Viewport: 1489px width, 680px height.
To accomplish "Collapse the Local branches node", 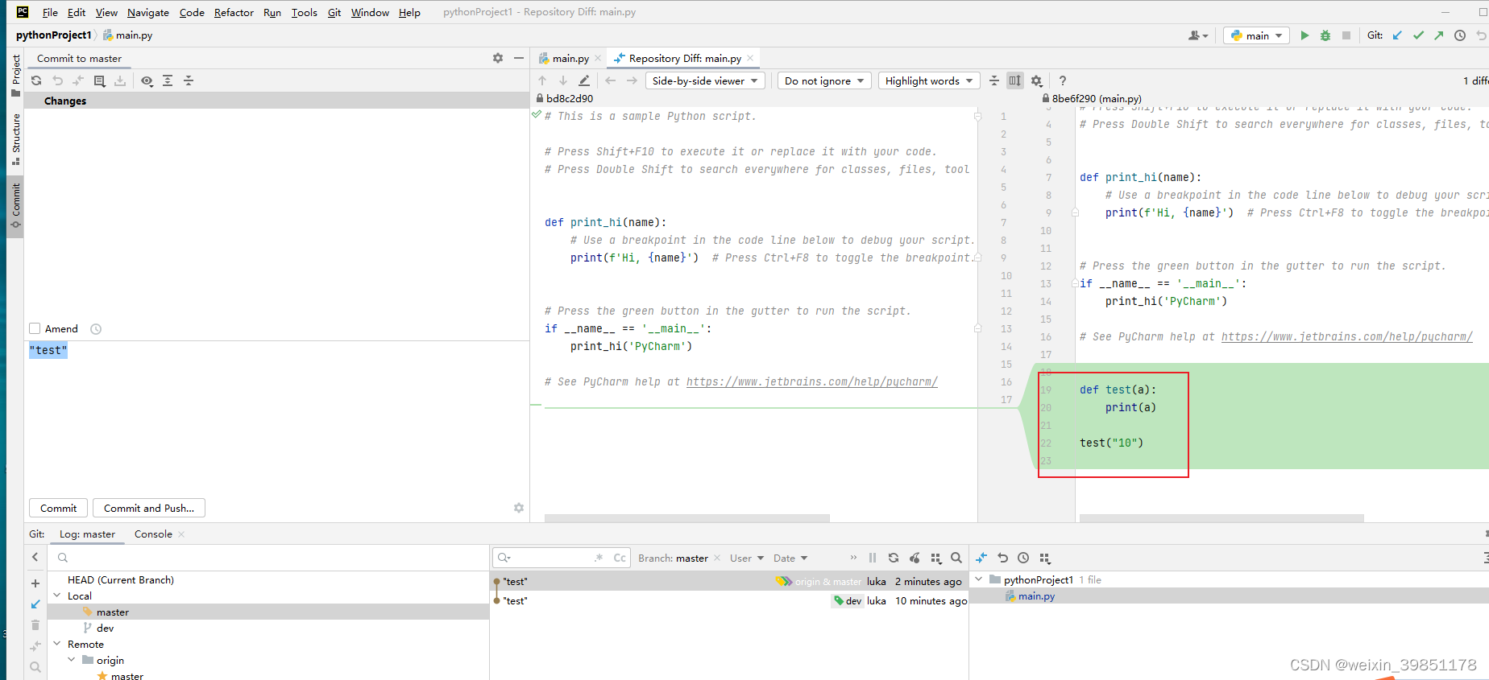I will tap(57, 596).
